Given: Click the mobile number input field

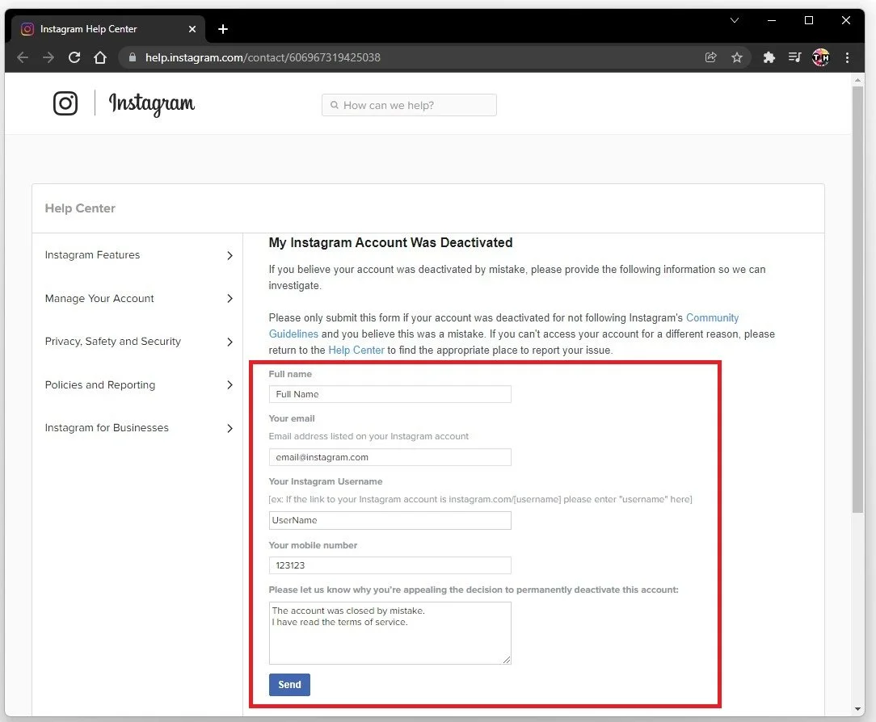Looking at the screenshot, I should (x=390, y=565).
